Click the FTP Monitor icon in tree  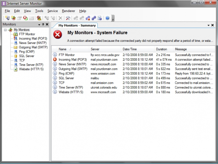(x=16, y=34)
